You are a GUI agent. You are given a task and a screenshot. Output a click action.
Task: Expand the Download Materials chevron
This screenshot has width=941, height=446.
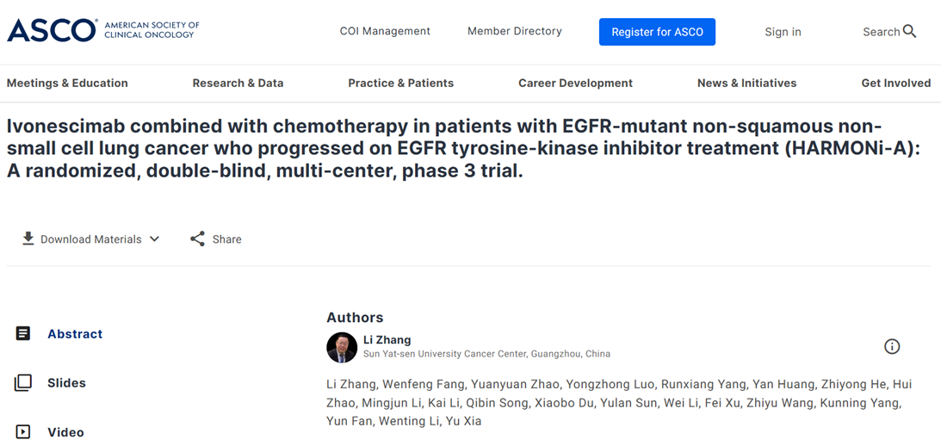tap(154, 238)
